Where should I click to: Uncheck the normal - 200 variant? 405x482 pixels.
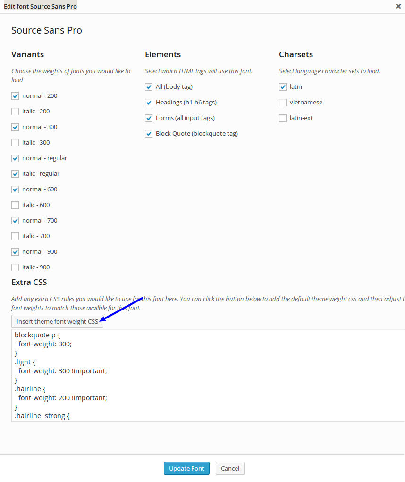(x=15, y=96)
